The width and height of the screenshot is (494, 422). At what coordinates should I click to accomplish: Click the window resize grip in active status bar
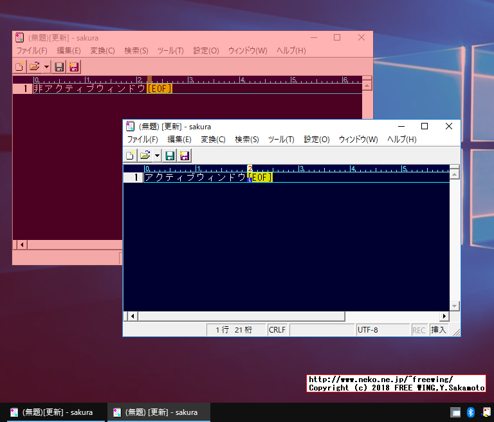click(x=456, y=332)
